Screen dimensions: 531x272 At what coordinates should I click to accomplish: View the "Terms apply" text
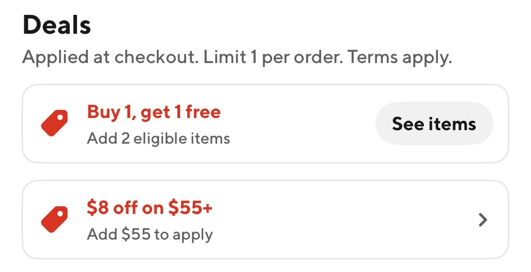pyautogui.click(x=400, y=58)
